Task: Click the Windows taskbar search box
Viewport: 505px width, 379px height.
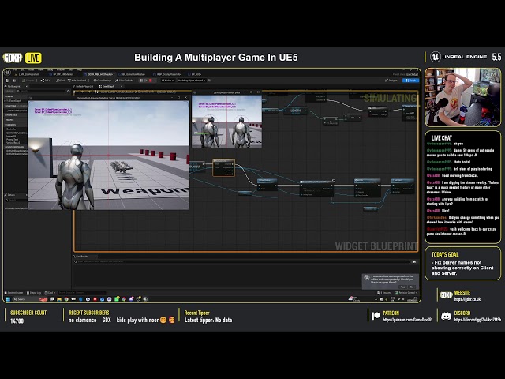Action: [x=30, y=299]
